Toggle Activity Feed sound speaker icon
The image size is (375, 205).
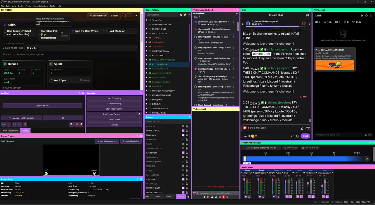[237, 14]
